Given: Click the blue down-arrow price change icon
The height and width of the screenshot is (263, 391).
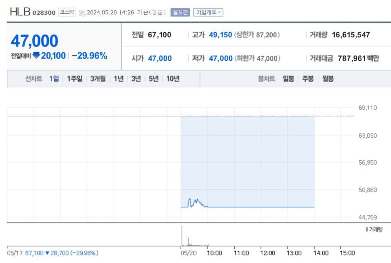Looking at the screenshot, I should pyautogui.click(x=36, y=55).
